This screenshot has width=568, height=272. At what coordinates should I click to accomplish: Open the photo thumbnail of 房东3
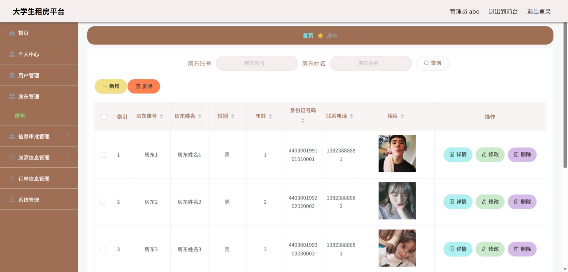397,248
